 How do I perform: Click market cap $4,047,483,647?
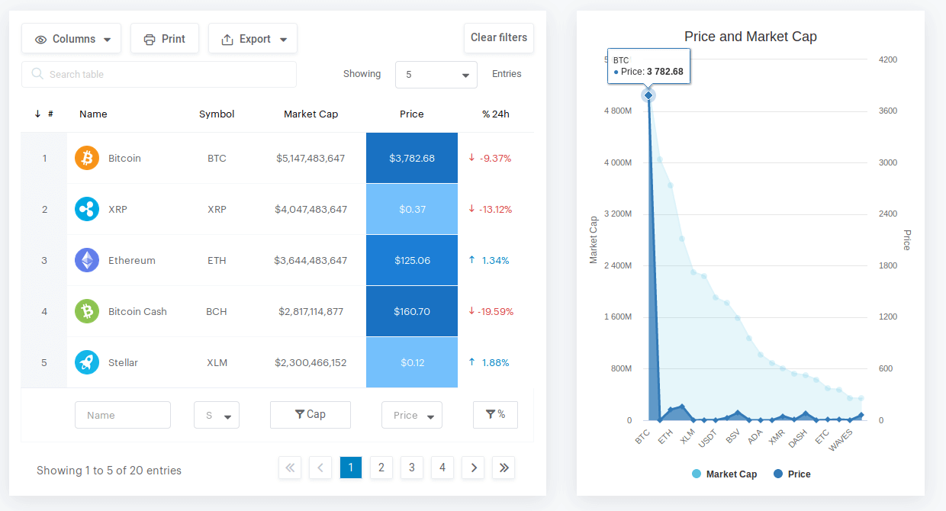[311, 209]
